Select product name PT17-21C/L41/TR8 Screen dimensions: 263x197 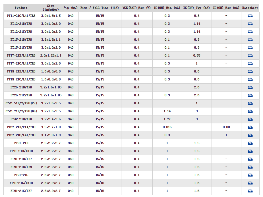[x=21, y=64]
